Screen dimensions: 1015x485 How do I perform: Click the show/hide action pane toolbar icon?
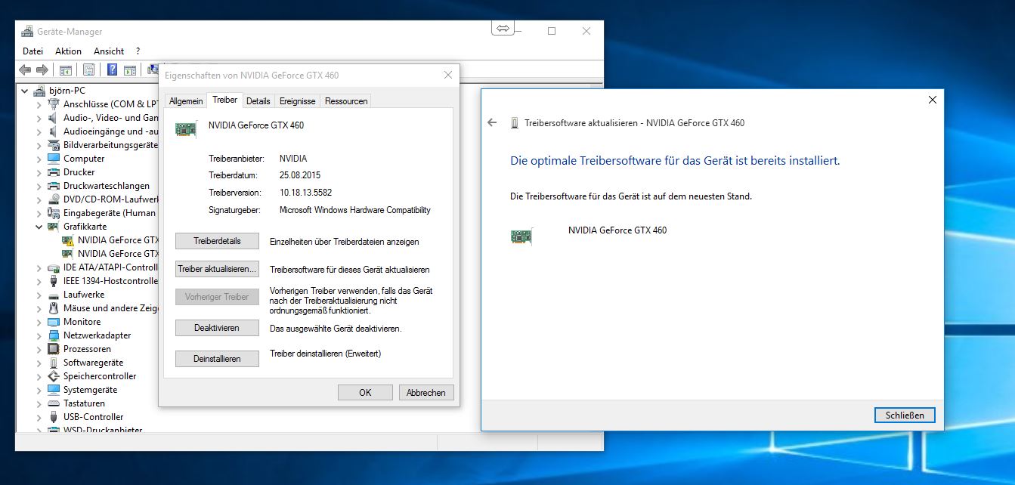130,70
